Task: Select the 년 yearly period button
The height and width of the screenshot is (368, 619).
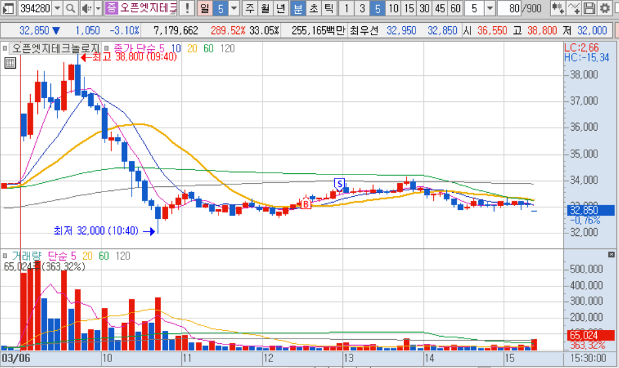Action: point(281,8)
